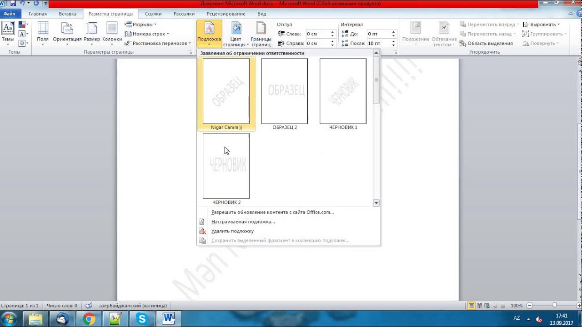Click the zoom slider handle
The height and width of the screenshot is (327, 582).
pyautogui.click(x=554, y=306)
